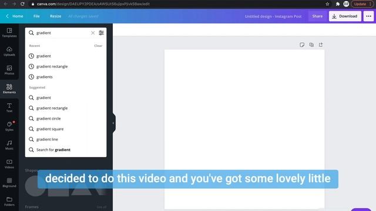Open the File menu

(x=36, y=16)
